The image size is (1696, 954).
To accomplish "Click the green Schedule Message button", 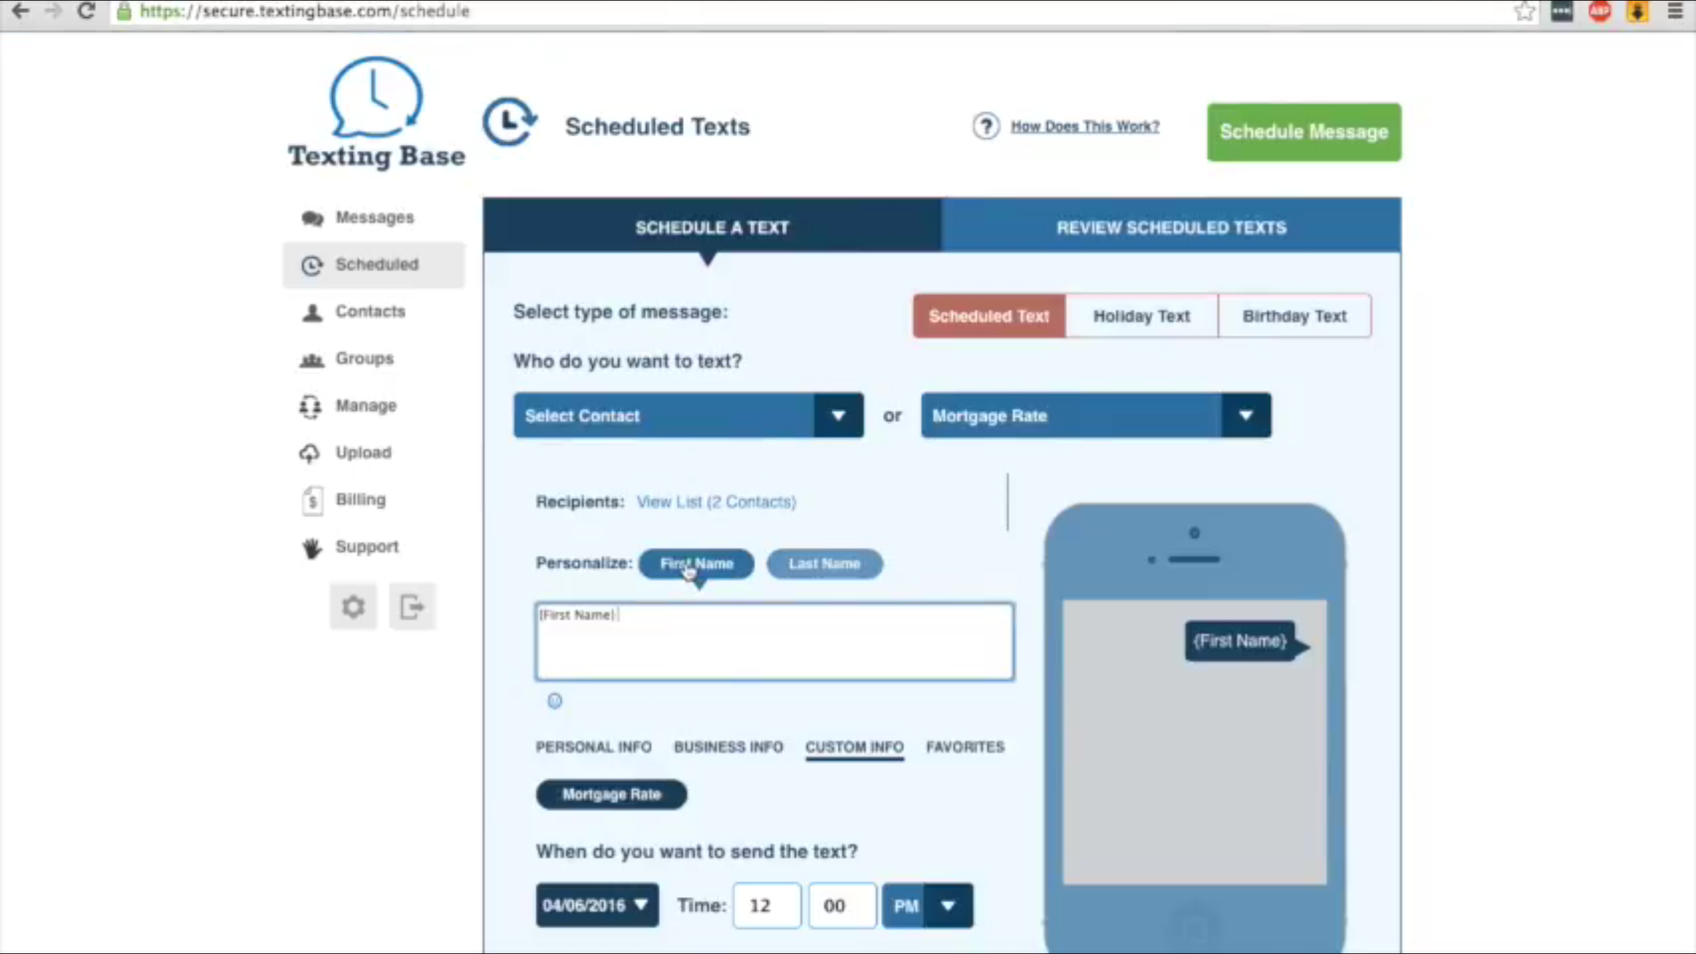I will [1303, 132].
